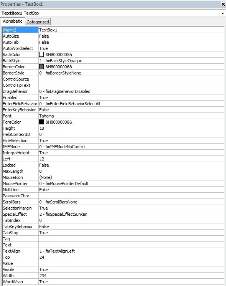The image size is (226, 286).
Task: Close the Properties window
Action: click(223, 4)
